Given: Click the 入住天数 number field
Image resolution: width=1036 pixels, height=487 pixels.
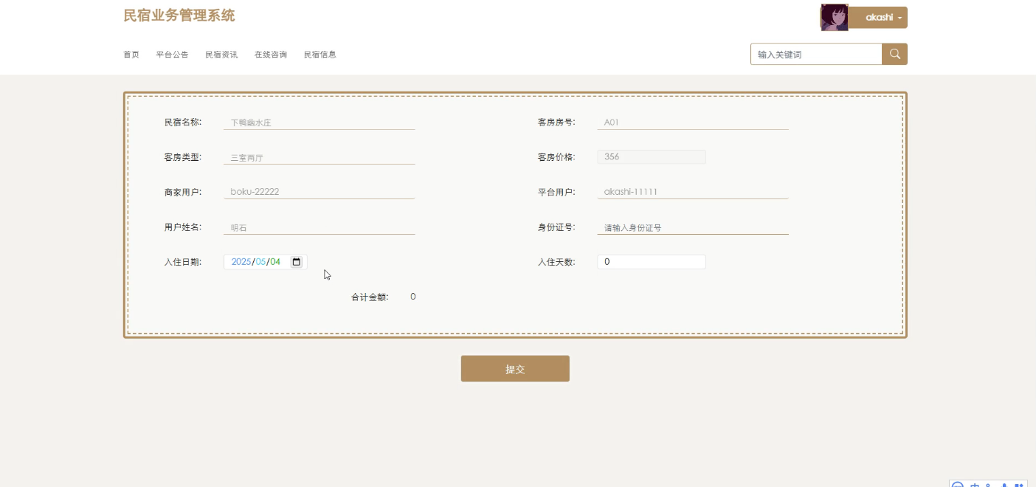Looking at the screenshot, I should (x=651, y=262).
